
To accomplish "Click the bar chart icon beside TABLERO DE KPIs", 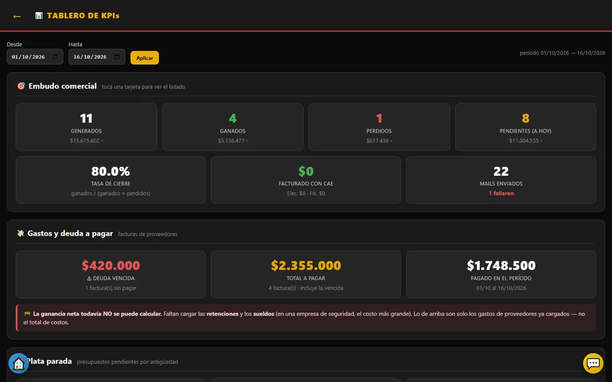I will click(39, 16).
